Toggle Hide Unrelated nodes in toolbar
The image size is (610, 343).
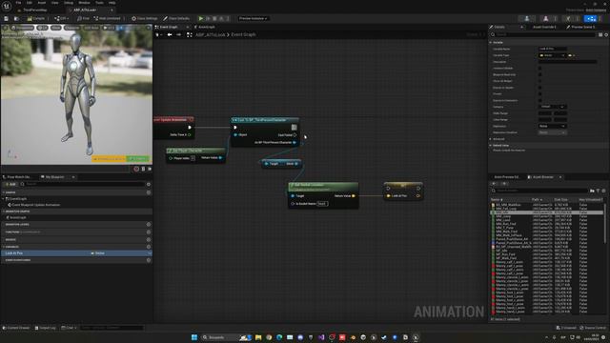click(108, 18)
